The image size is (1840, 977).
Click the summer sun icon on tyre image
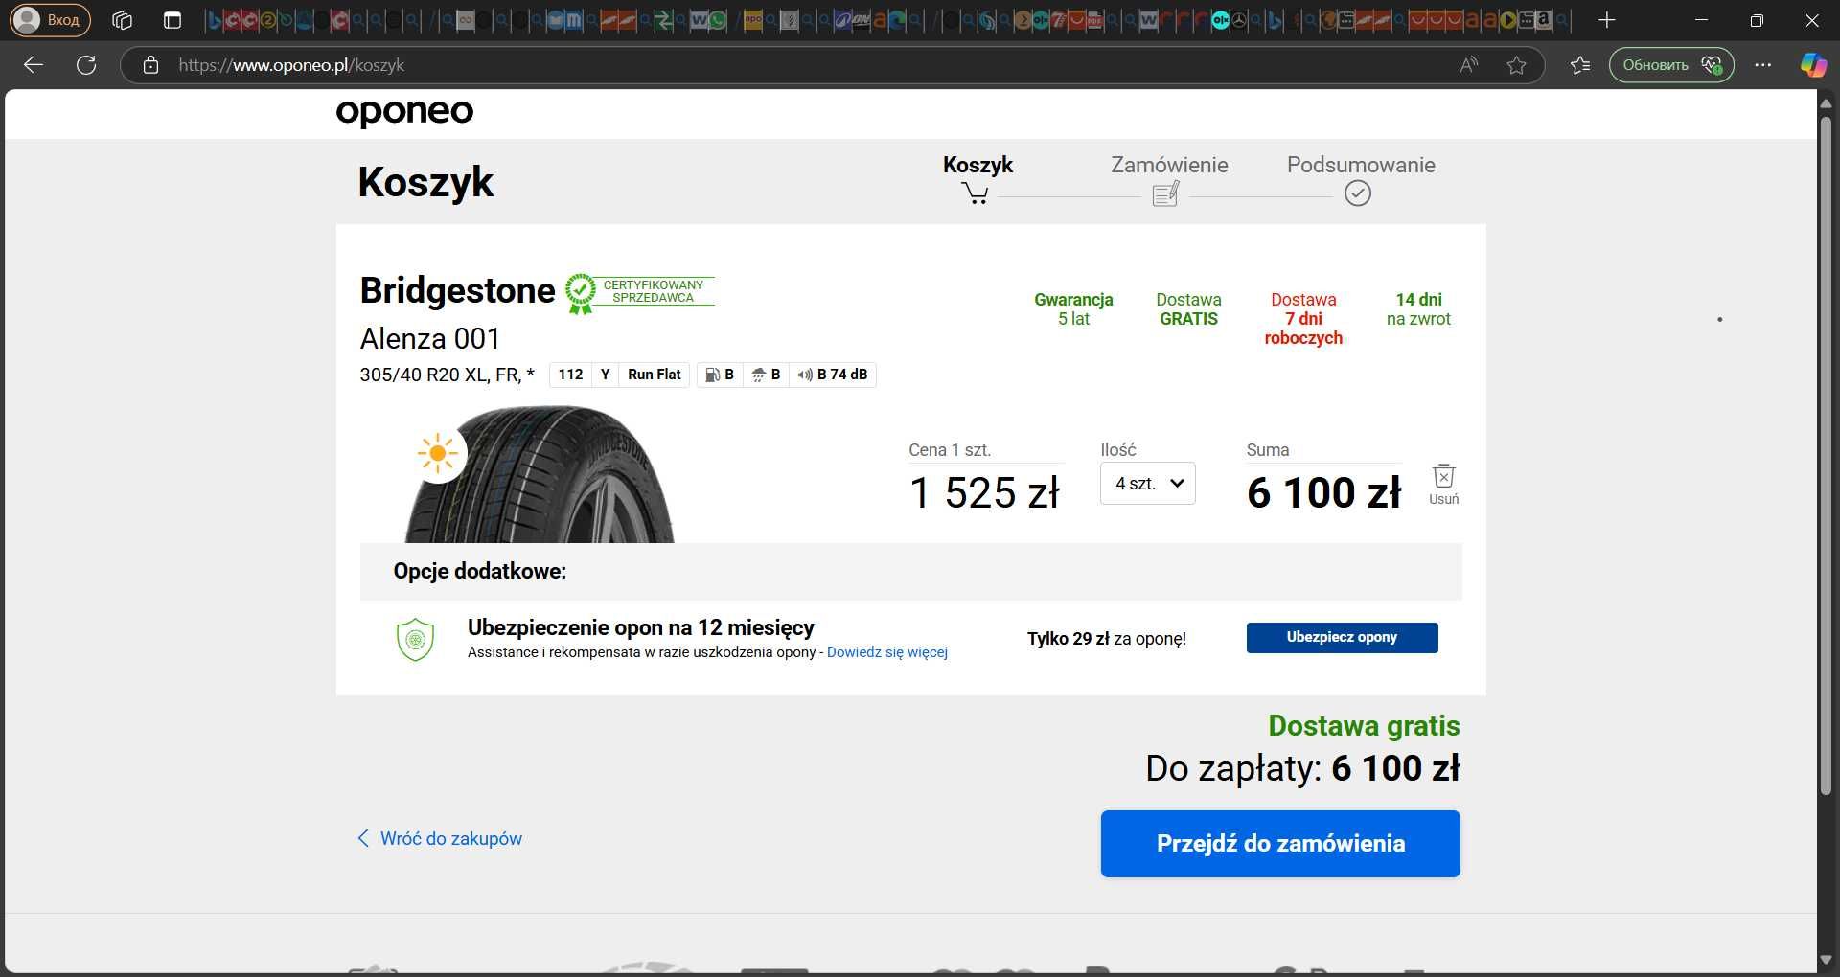tap(438, 453)
